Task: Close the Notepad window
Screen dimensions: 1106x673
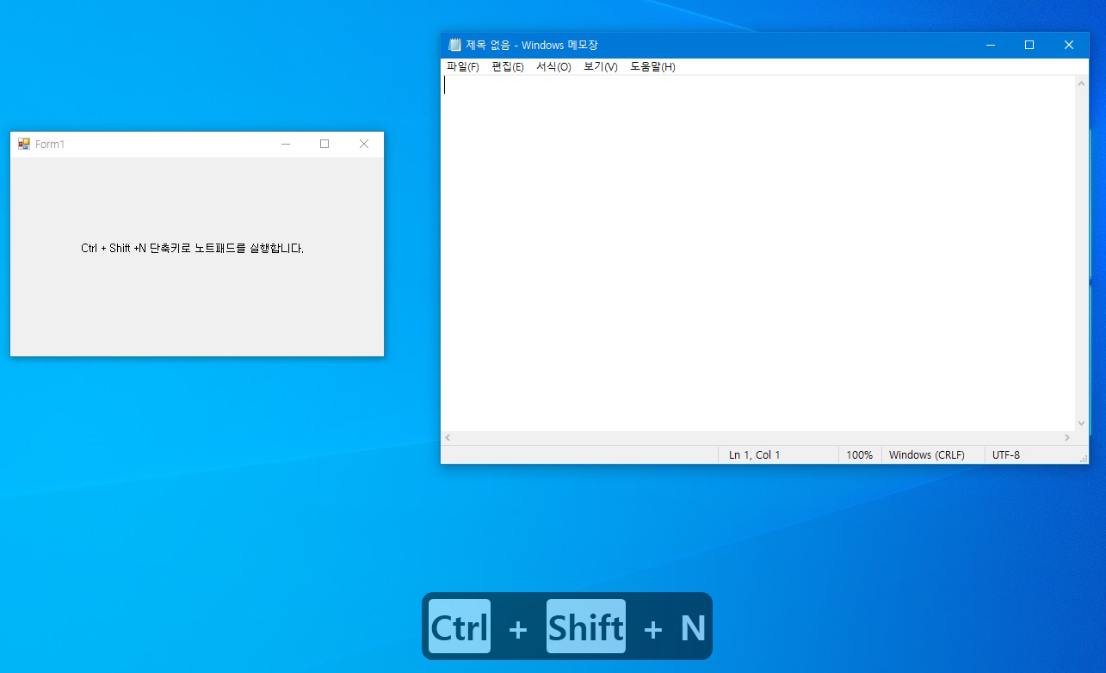Action: coord(1069,45)
